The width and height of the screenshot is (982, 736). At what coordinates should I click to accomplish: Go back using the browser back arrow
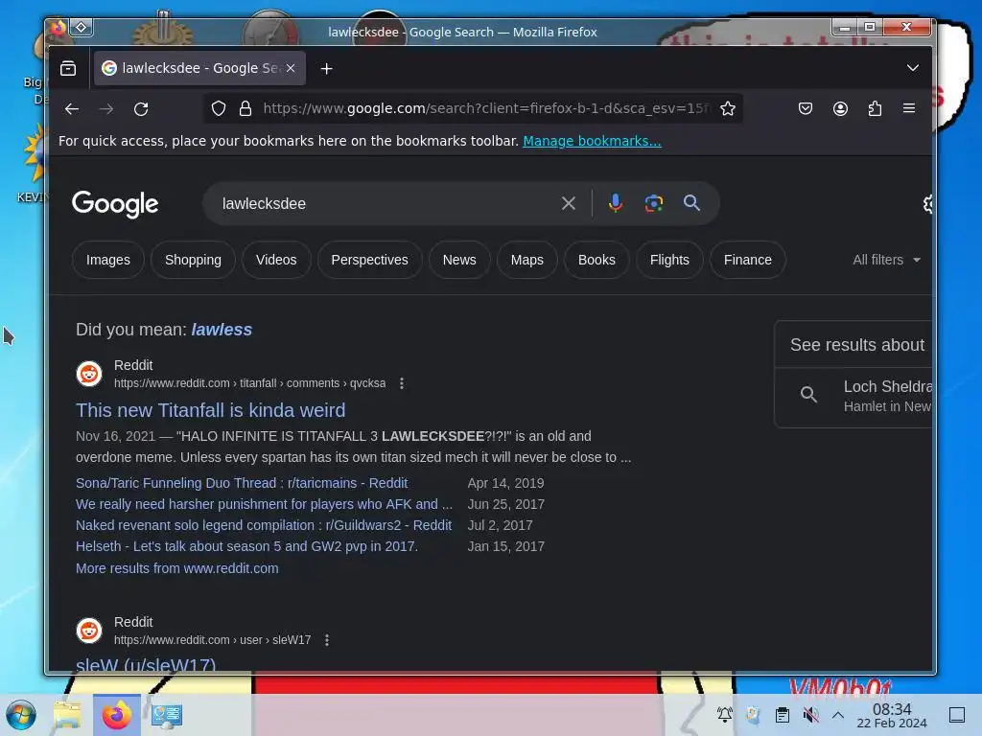(x=71, y=109)
